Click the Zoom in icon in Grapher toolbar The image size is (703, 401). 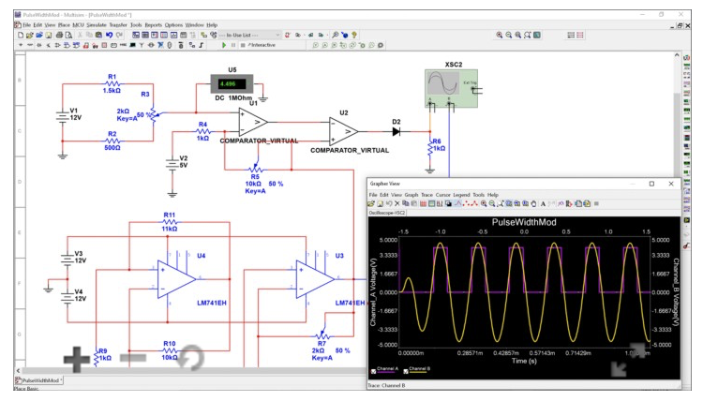(x=484, y=204)
